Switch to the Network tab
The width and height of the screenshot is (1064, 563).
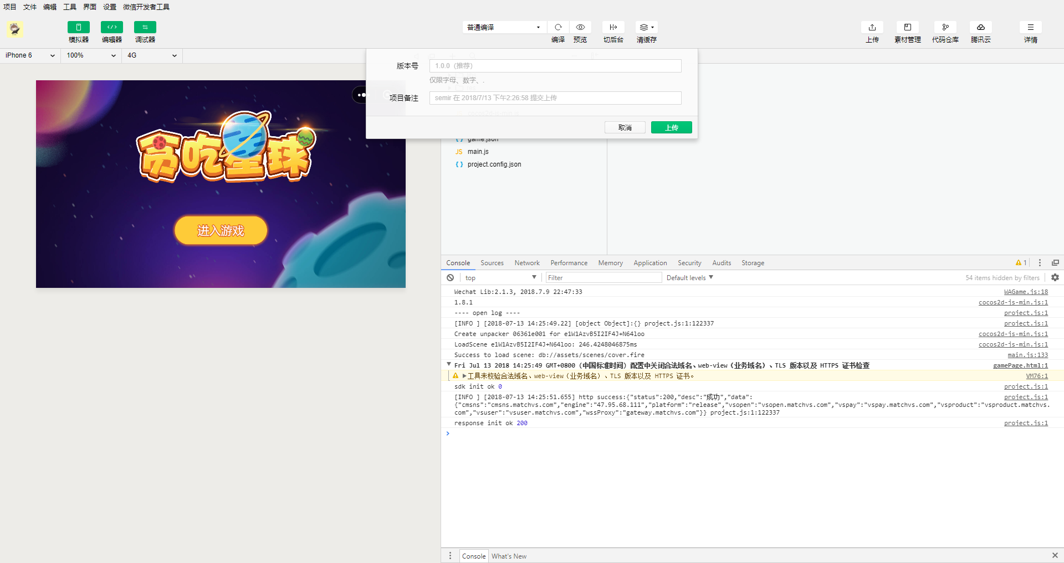click(527, 263)
